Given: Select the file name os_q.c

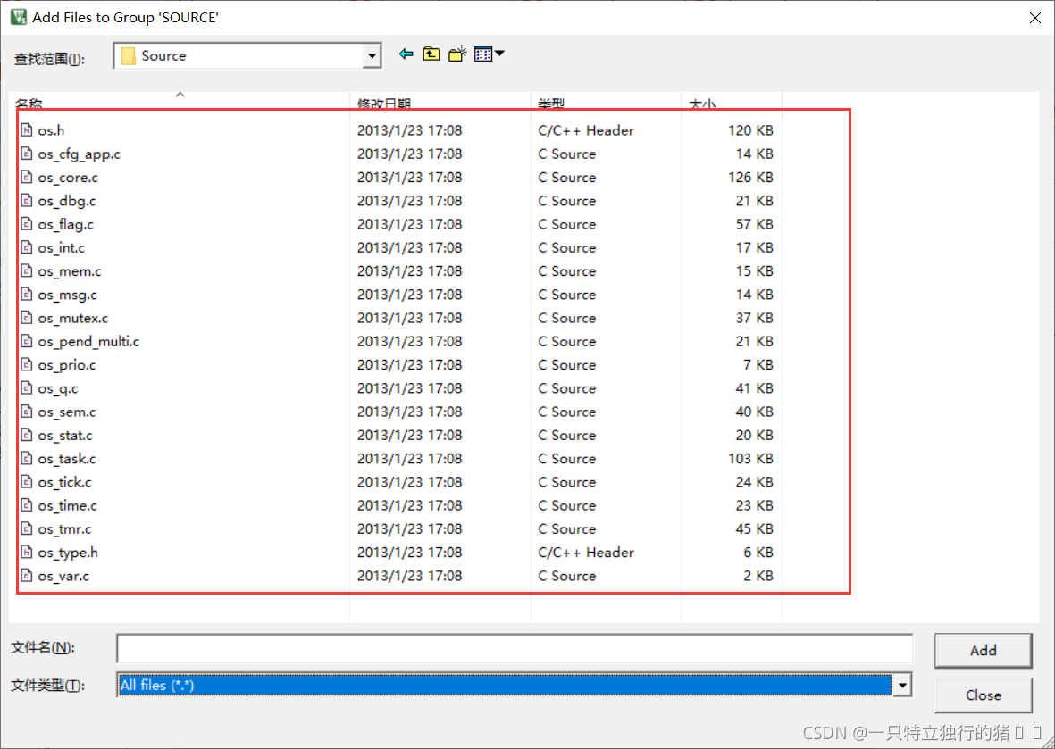Looking at the screenshot, I should [58, 388].
